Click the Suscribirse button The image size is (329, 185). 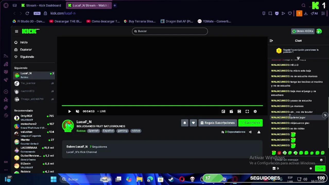pyautogui.click(x=250, y=123)
